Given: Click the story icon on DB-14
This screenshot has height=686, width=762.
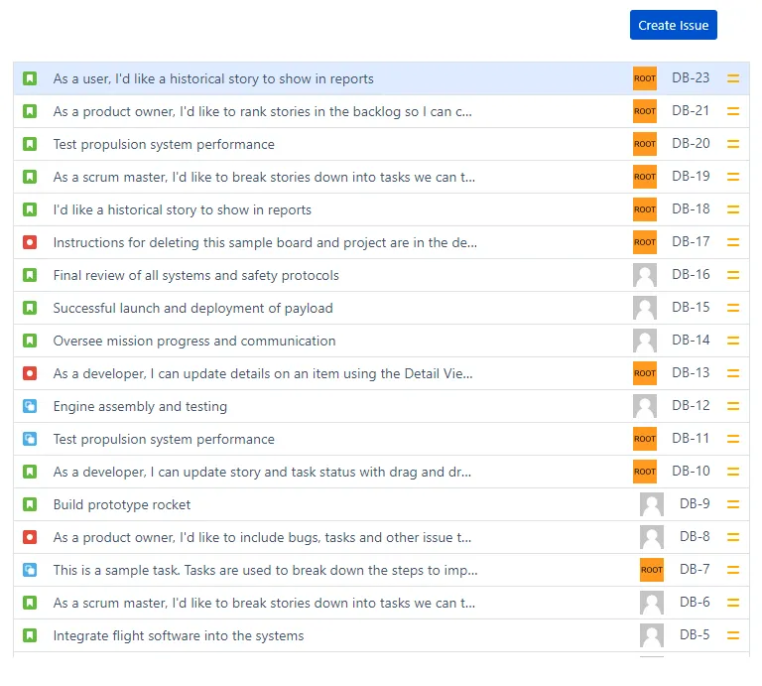Looking at the screenshot, I should [30, 341].
